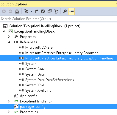Click the Program.cs C# icon
The height and width of the screenshot is (115, 117).
tap(16, 112)
